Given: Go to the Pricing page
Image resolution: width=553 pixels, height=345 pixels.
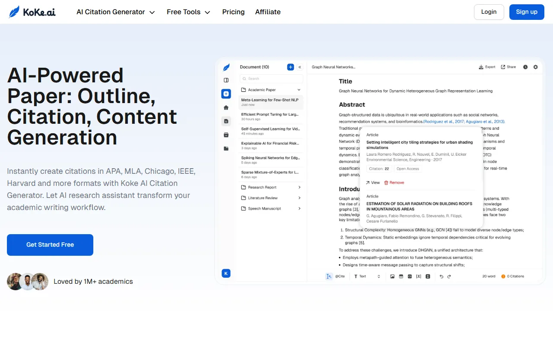Looking at the screenshot, I should click(233, 12).
